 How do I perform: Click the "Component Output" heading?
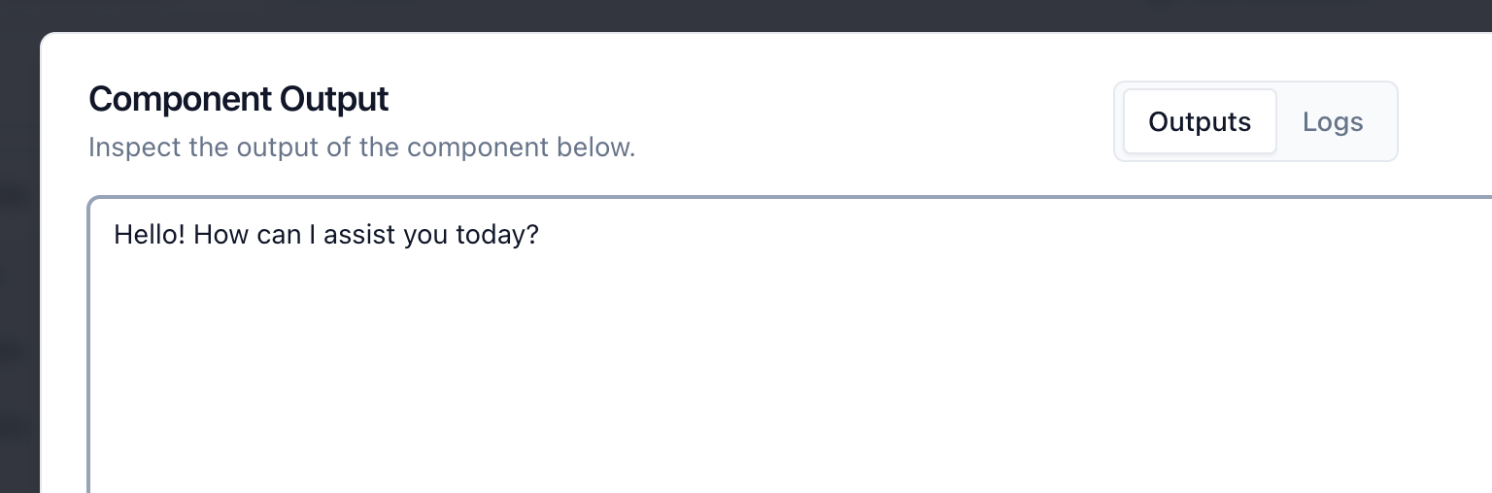coord(238,99)
